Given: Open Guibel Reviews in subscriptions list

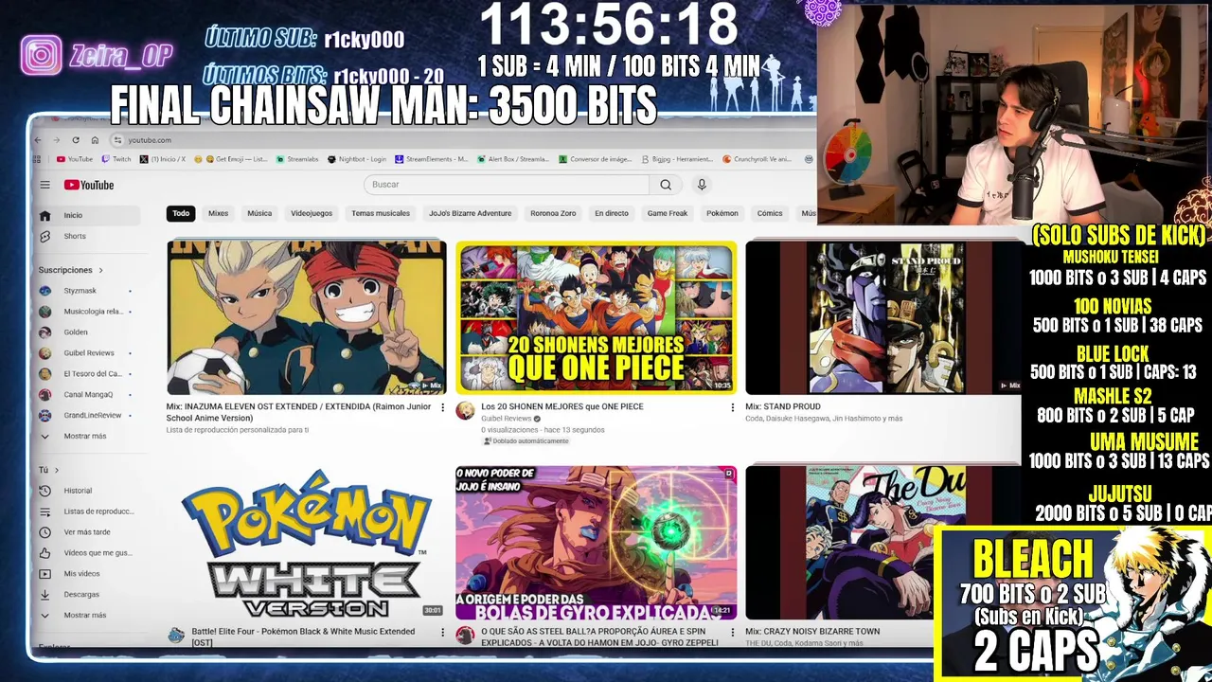Looking at the screenshot, I should click(89, 353).
